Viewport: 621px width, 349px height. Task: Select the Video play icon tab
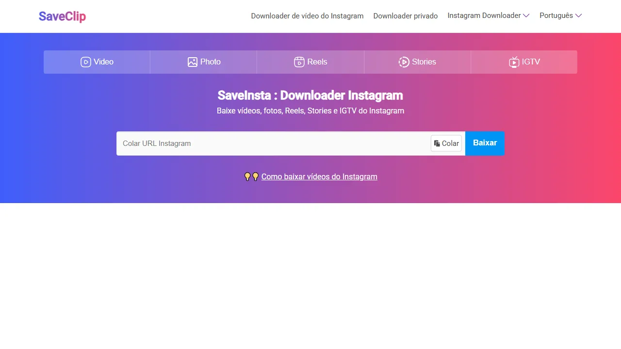click(x=86, y=62)
